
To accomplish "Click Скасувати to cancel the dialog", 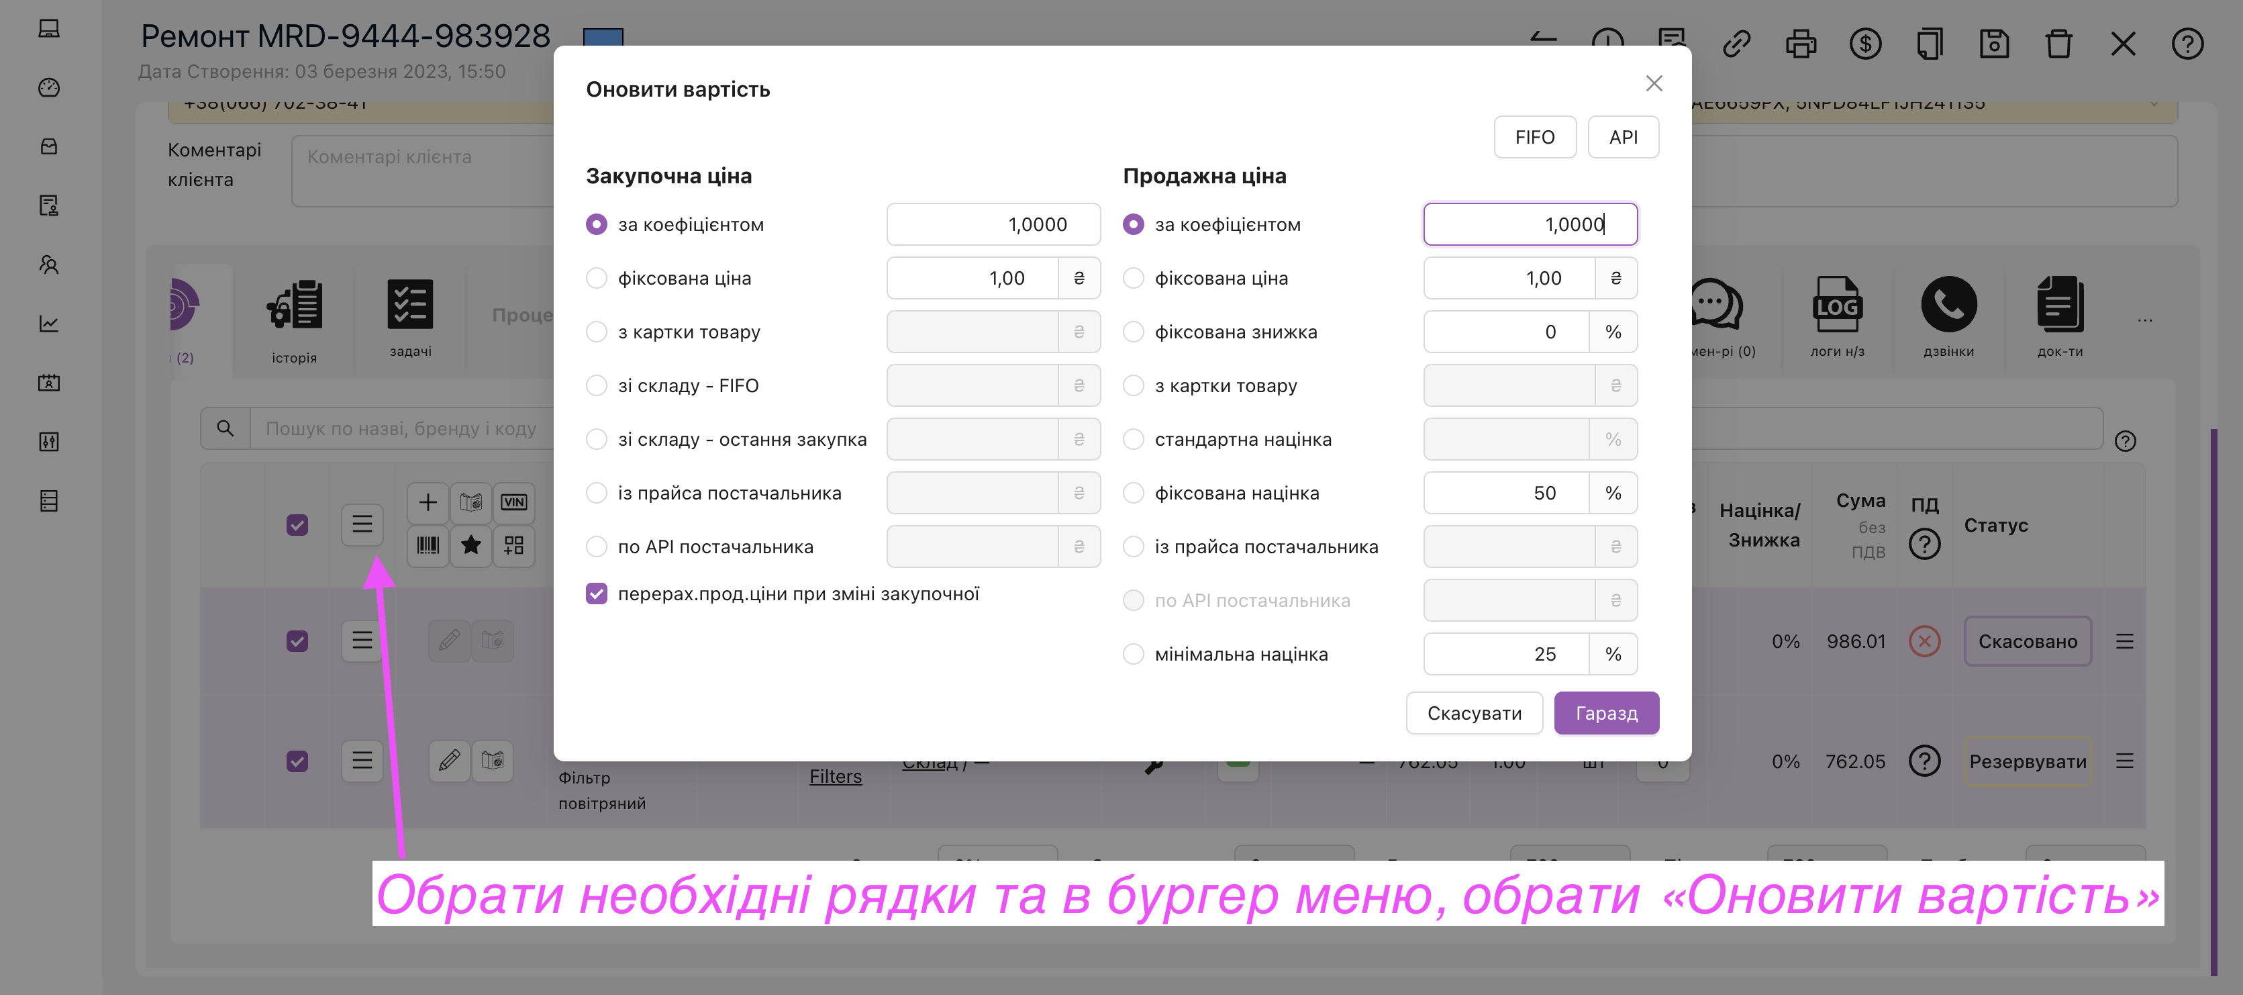I will (1474, 714).
